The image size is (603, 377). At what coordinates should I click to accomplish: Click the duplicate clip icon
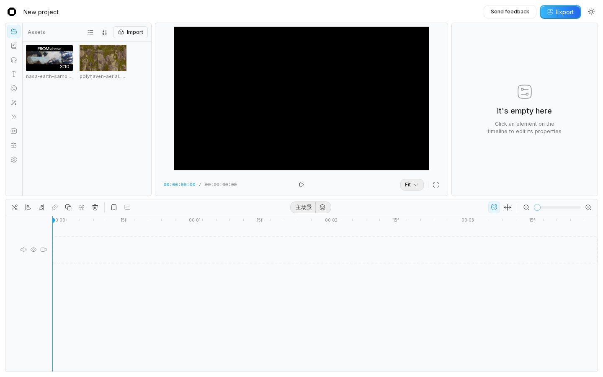click(x=68, y=207)
